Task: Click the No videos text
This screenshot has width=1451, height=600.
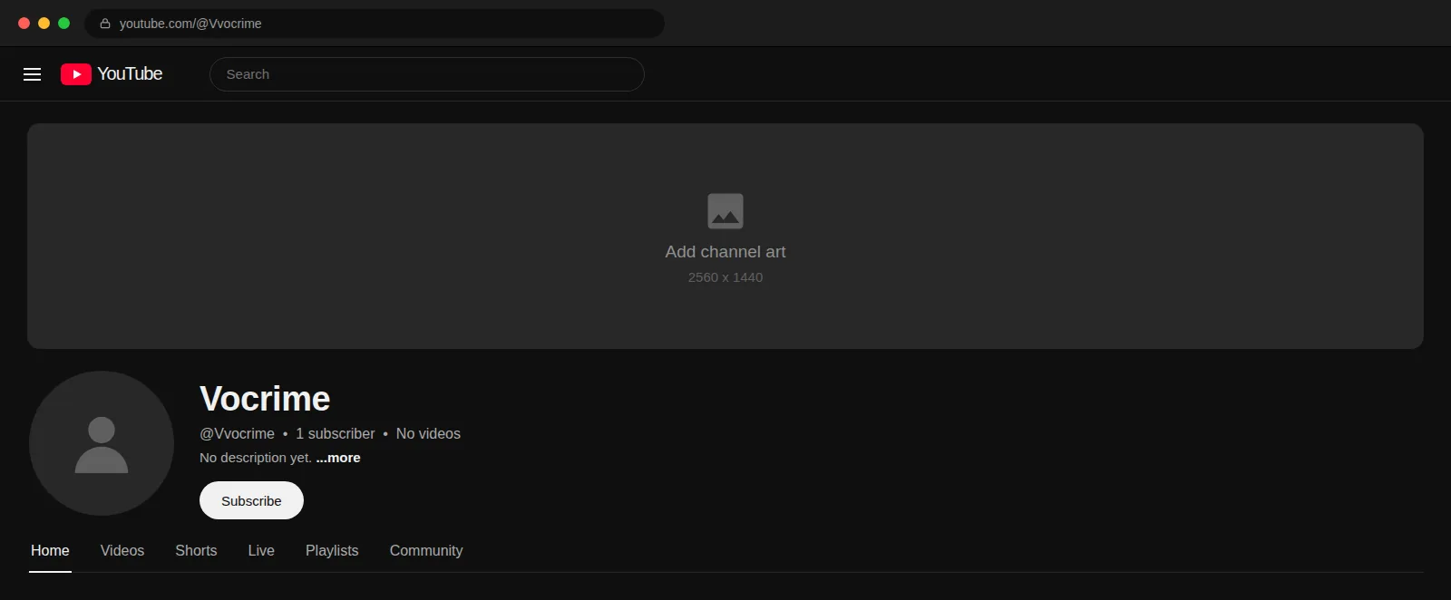Action: coord(428,433)
